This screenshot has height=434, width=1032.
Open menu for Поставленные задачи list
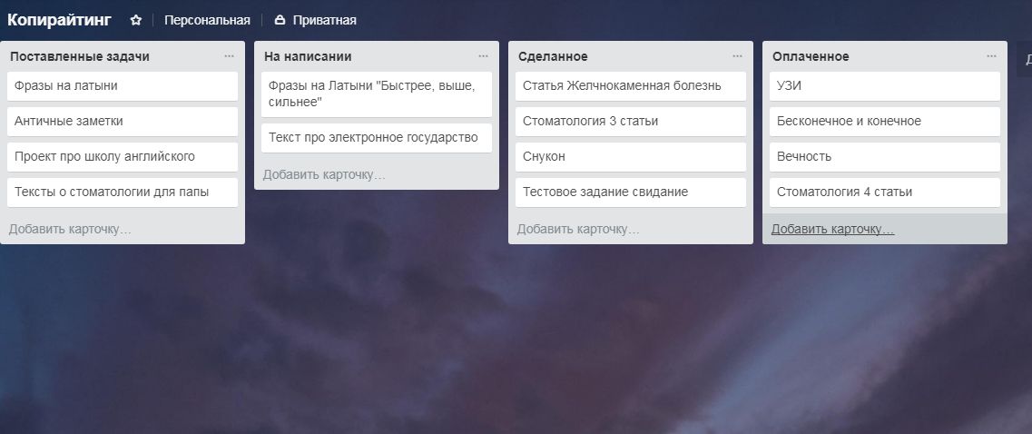point(229,56)
